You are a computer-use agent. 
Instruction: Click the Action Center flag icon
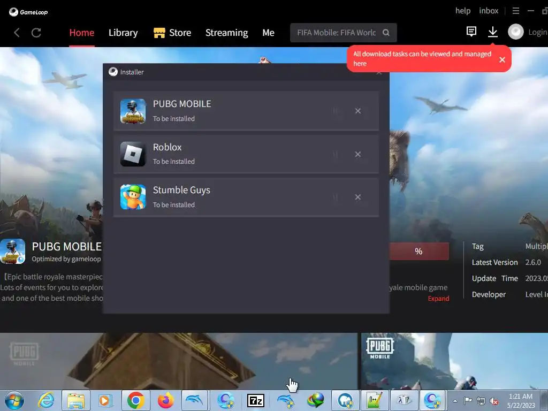(x=468, y=400)
